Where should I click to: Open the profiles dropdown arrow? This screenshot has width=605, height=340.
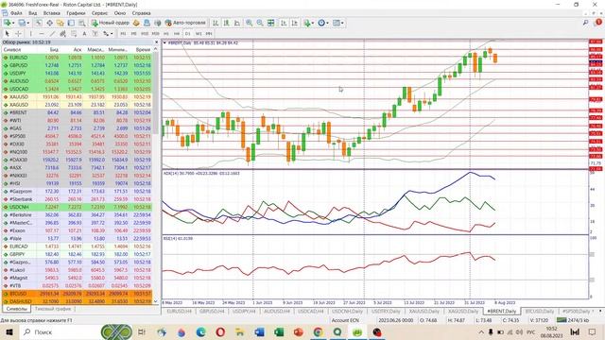click(x=28, y=23)
